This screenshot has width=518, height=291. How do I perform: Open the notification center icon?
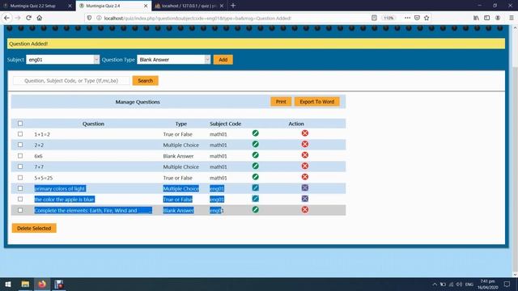[x=507, y=284]
